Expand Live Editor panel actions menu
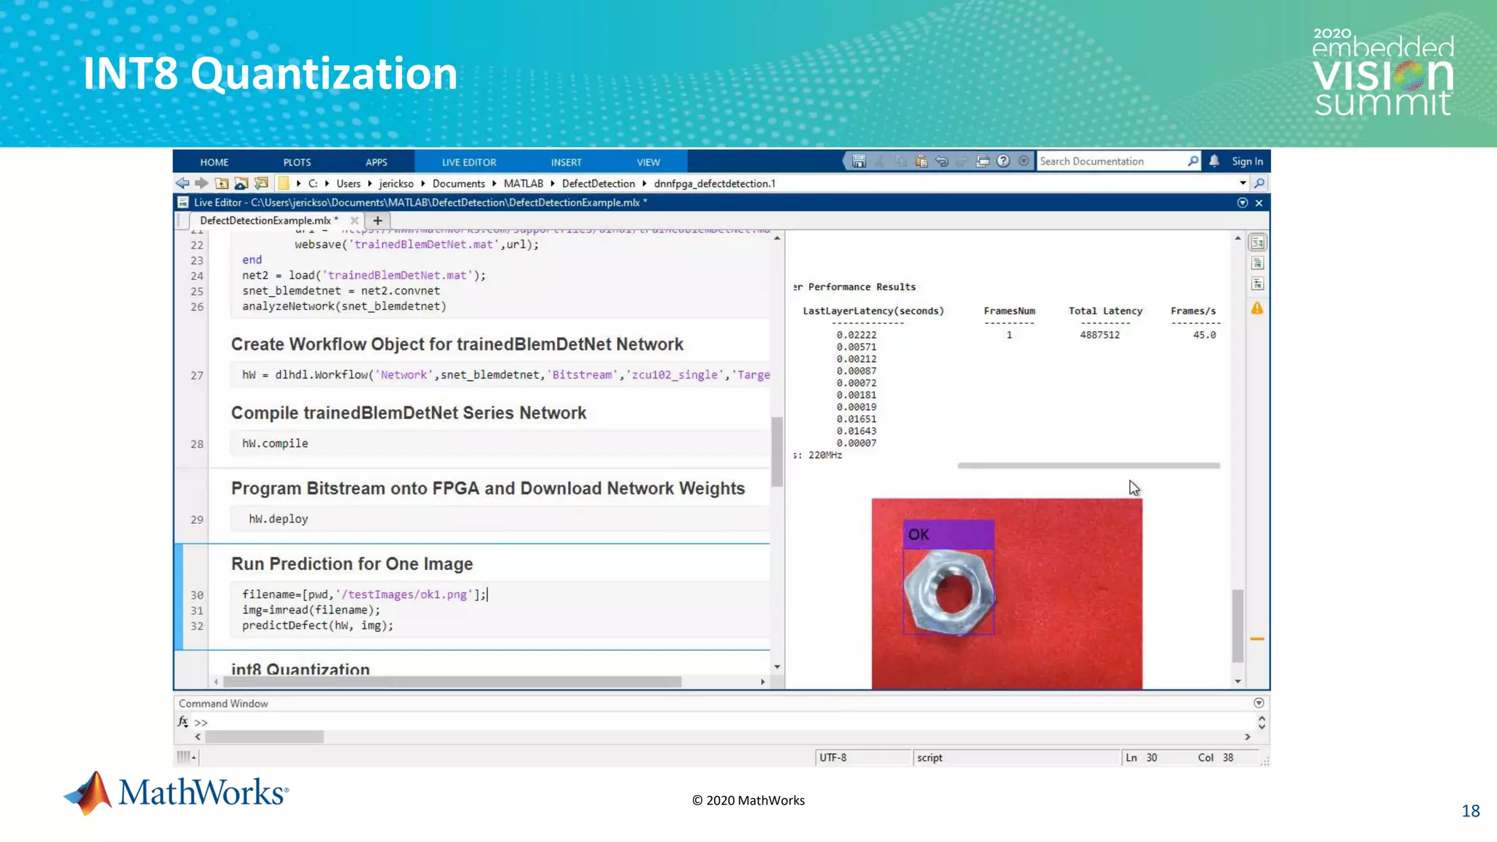Viewport: 1497px width, 842px height. coord(1242,202)
